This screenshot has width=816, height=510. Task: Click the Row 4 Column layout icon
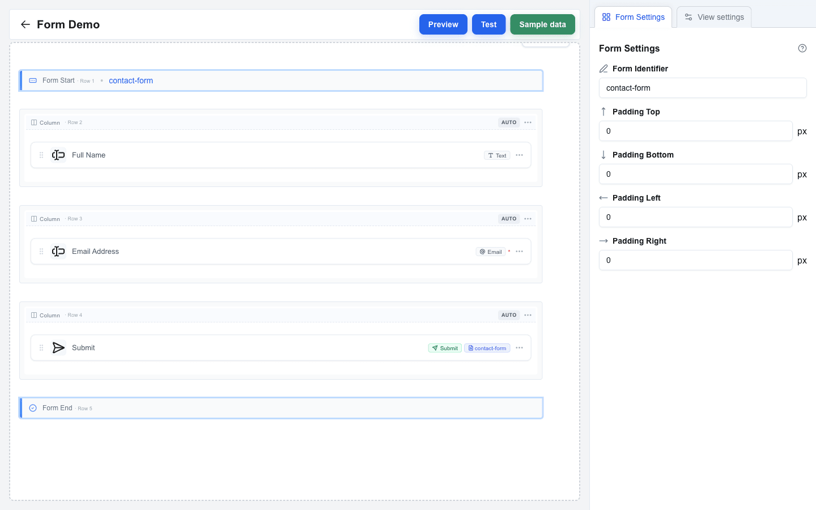pyautogui.click(x=34, y=315)
